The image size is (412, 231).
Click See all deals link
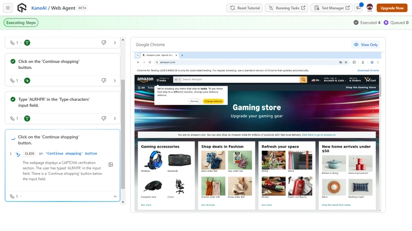tap(208, 205)
